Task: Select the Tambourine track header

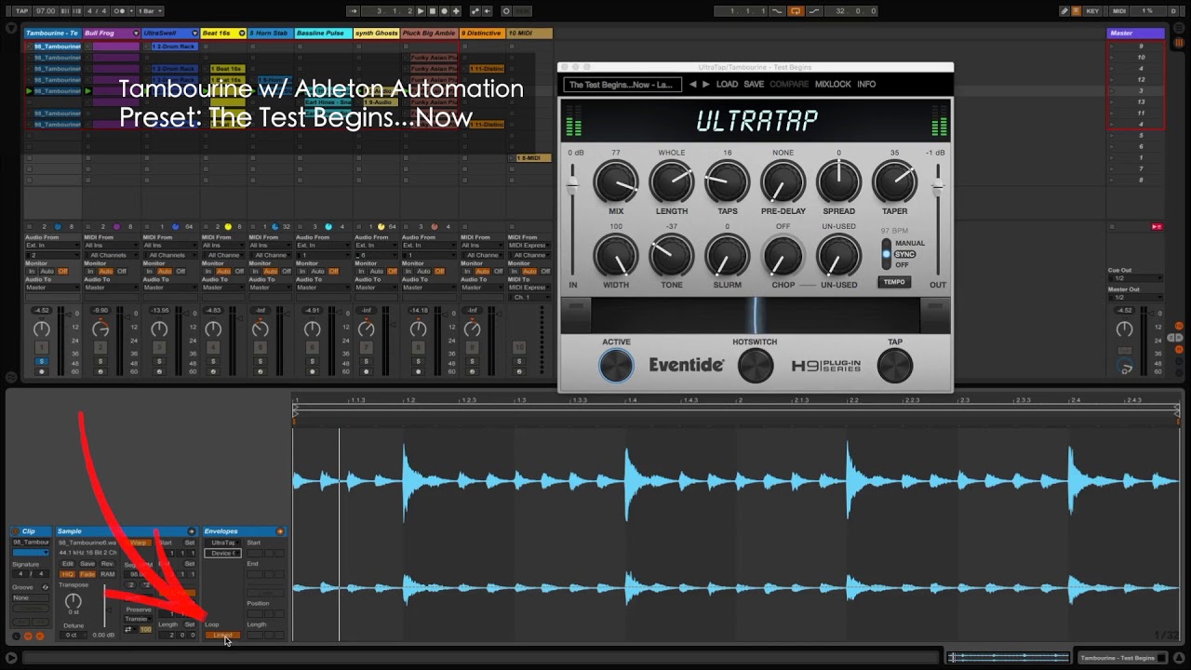Action: tap(54, 33)
